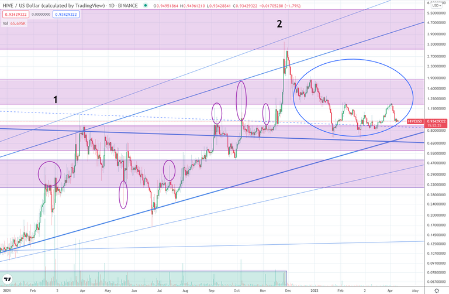Viewport: 449px width, 294px height.
Task: Click the 1.35000000 price axis label
Action: pyautogui.click(x=436, y=98)
